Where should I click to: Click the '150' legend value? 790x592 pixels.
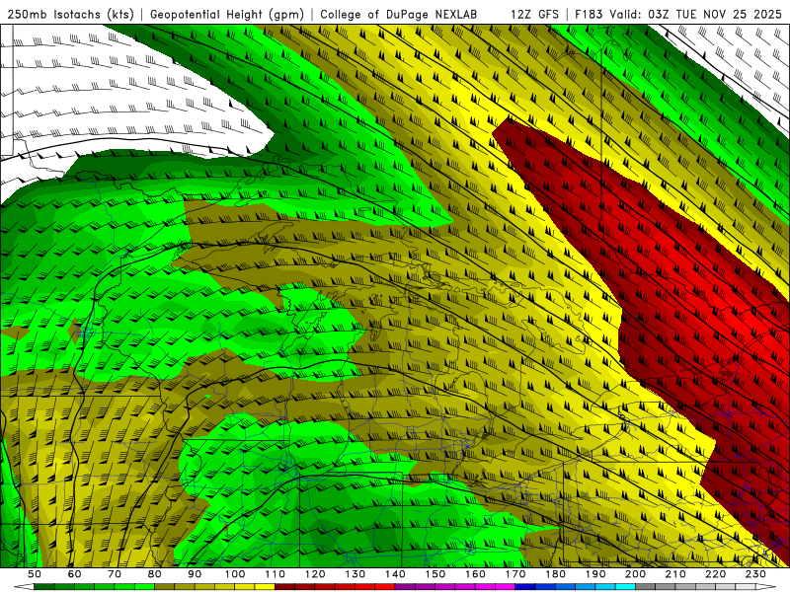(x=435, y=574)
